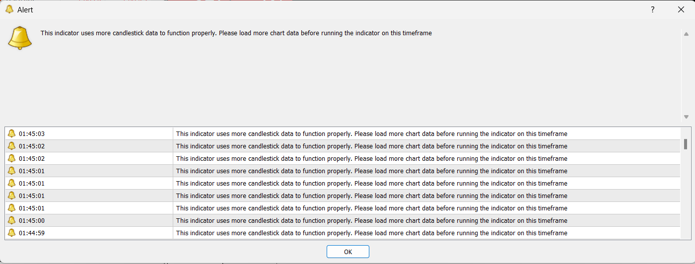Screen dimensions: 695x264
Task: Select the 01:45:00 timestamp cell
Action: (32, 220)
